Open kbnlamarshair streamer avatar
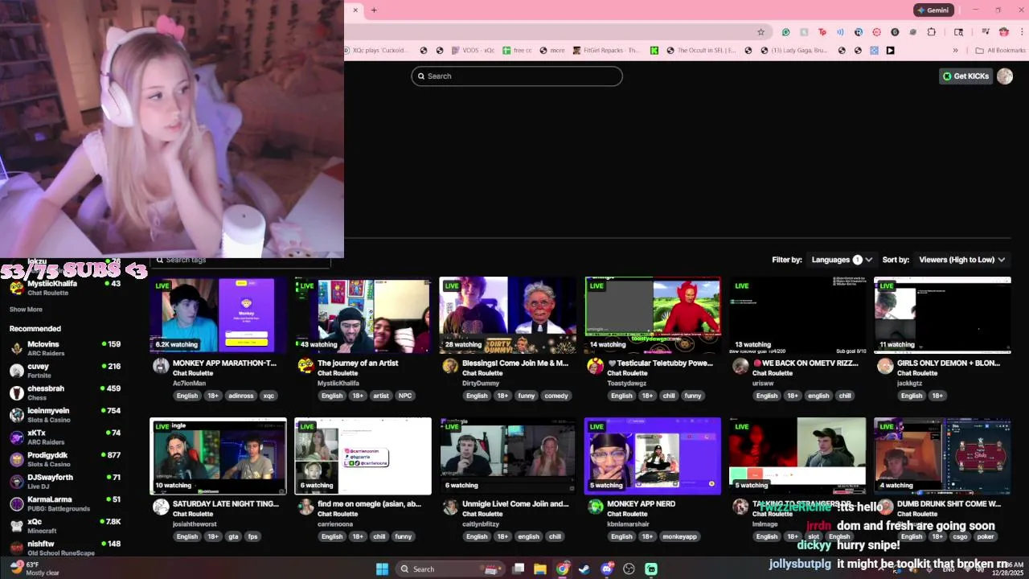This screenshot has width=1029, height=579. [x=595, y=507]
